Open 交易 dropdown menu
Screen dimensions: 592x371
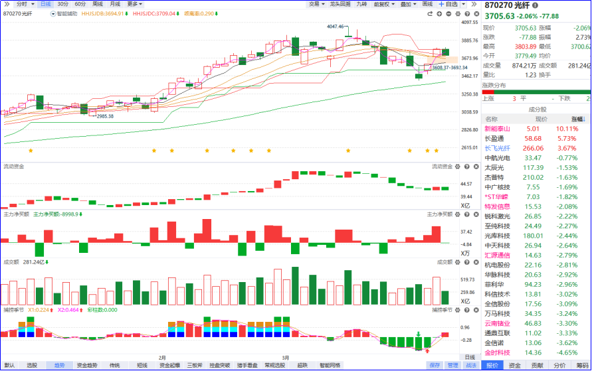point(317,4)
